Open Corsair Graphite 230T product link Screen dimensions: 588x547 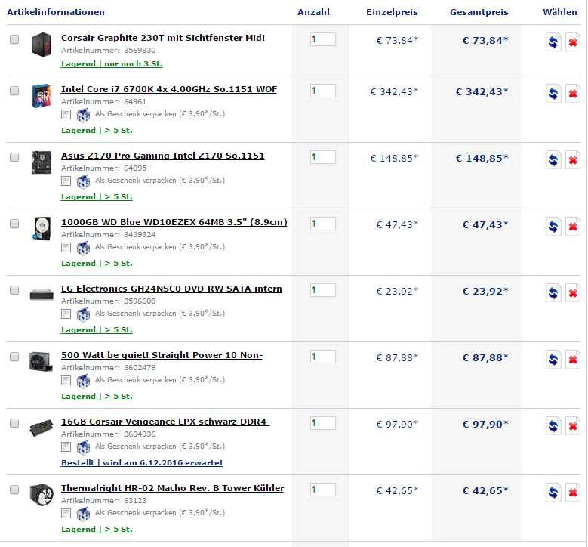163,38
